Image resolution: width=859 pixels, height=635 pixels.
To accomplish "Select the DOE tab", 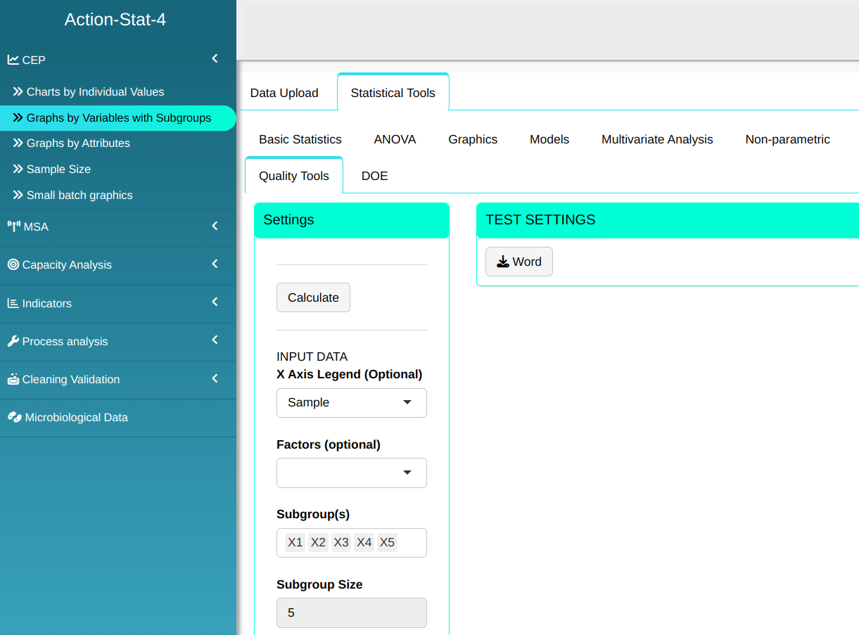I will tap(374, 176).
